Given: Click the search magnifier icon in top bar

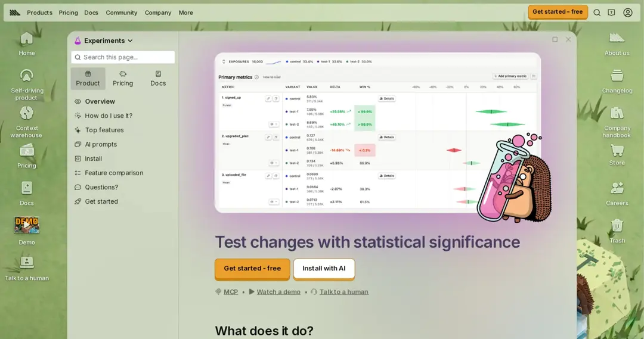Looking at the screenshot, I should pos(597,13).
